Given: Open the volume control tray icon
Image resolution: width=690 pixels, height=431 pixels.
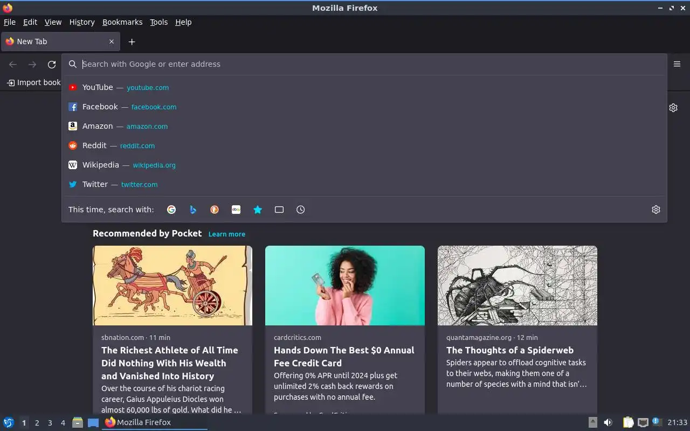Looking at the screenshot, I should [x=608, y=422].
